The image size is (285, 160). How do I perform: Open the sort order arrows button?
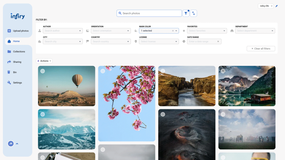tap(193, 13)
